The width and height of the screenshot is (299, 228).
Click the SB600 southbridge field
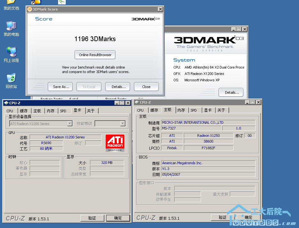click(208, 141)
